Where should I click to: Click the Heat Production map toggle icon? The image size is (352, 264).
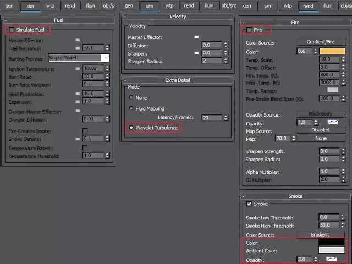tap(78, 94)
